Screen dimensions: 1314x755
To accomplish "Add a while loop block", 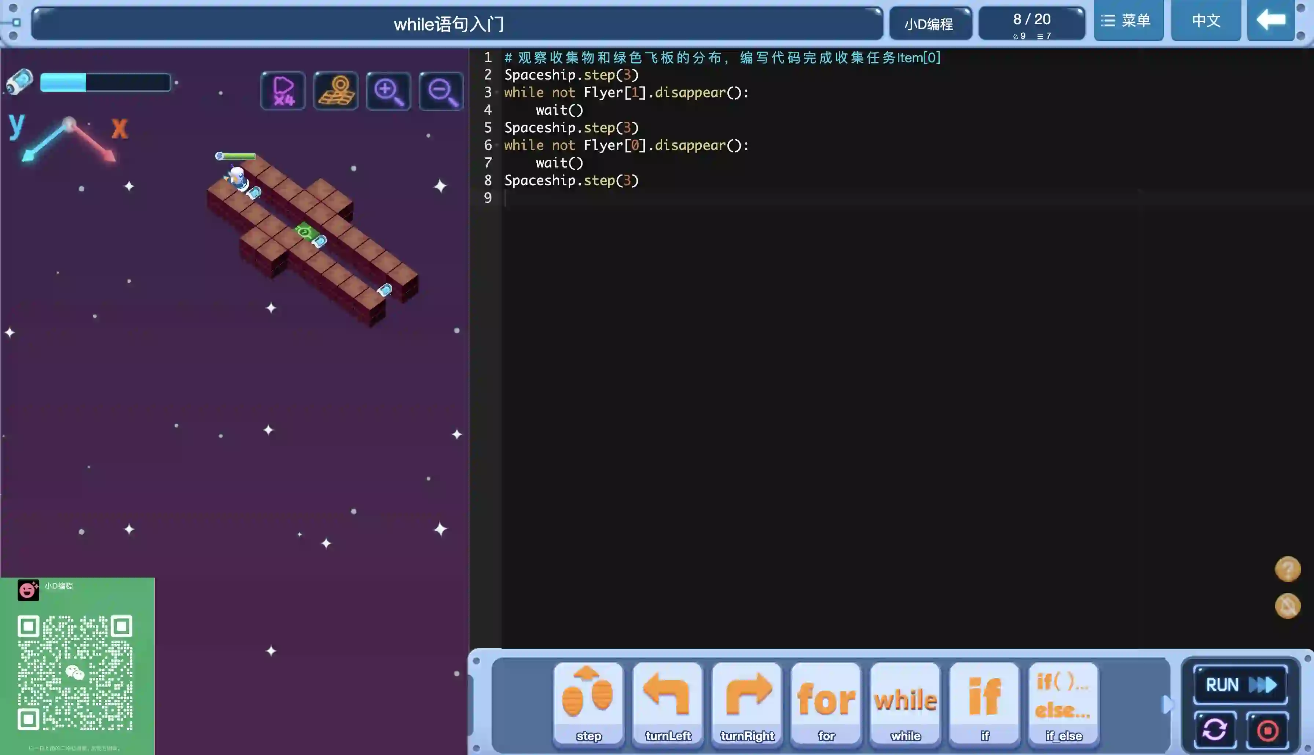I will point(905,703).
